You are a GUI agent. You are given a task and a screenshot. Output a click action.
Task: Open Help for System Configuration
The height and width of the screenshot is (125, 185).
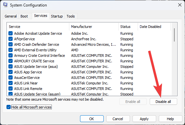click(170, 119)
